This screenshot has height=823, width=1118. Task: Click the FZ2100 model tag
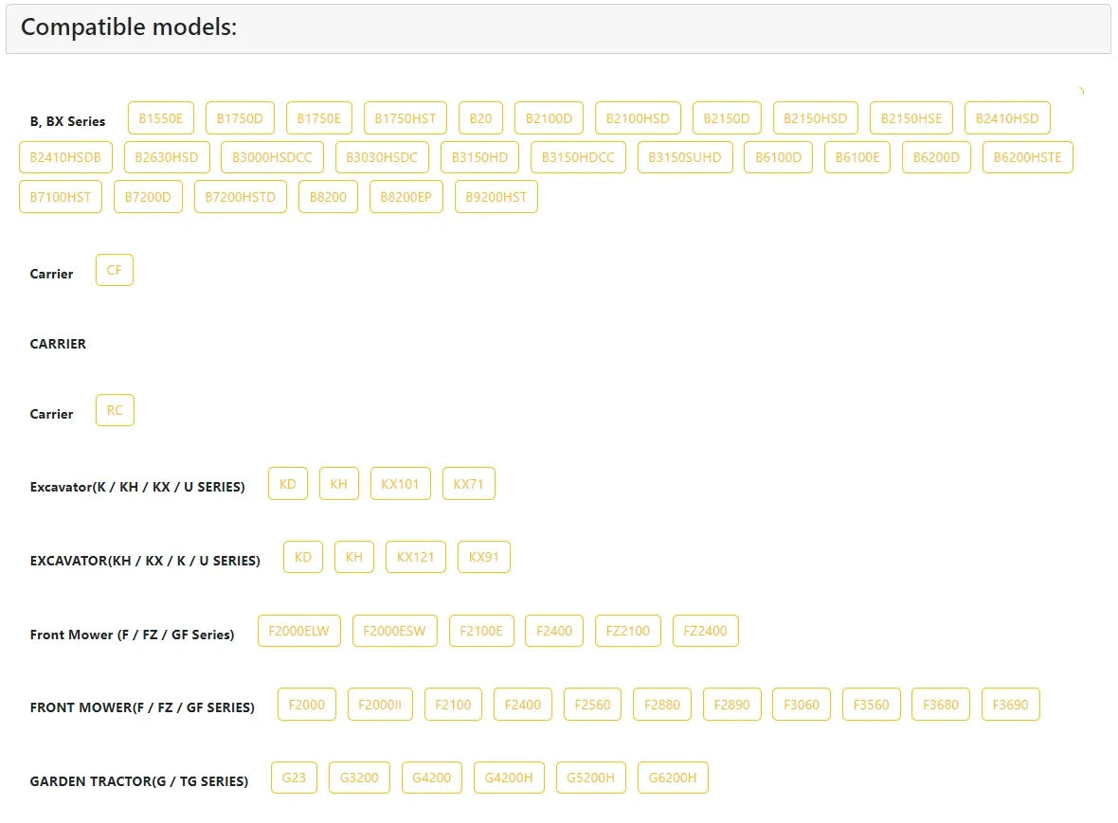[628, 631]
